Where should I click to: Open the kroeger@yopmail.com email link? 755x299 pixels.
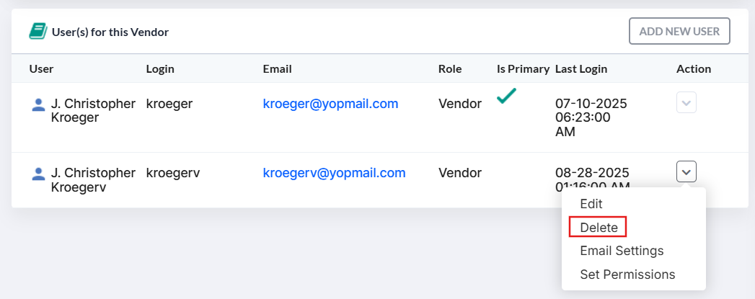tap(330, 103)
